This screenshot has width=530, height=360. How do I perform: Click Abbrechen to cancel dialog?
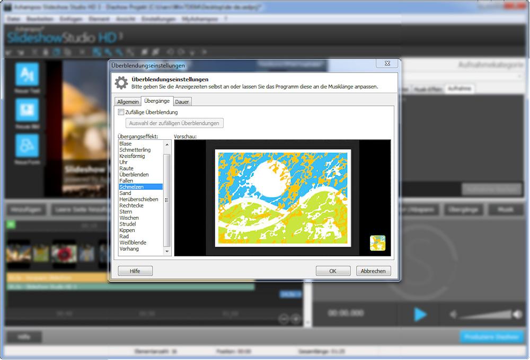373,271
